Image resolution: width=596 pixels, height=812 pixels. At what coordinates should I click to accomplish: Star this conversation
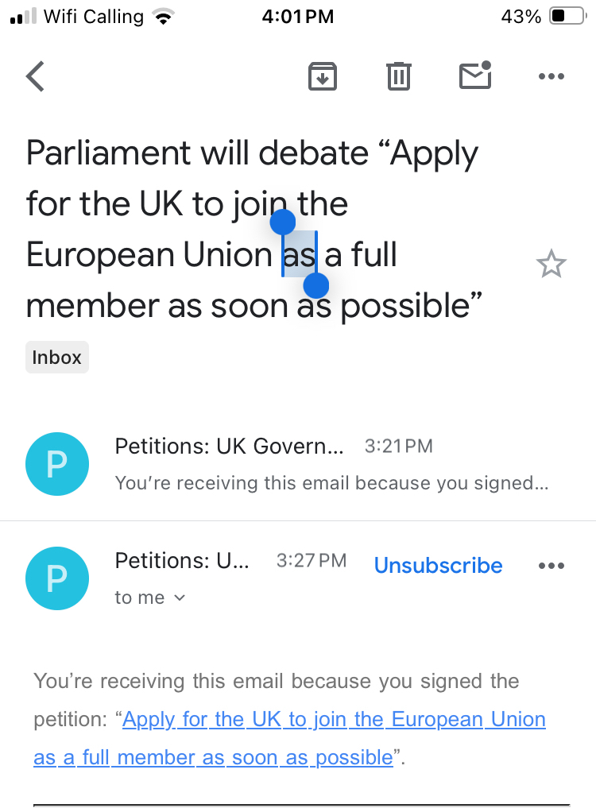[551, 265]
